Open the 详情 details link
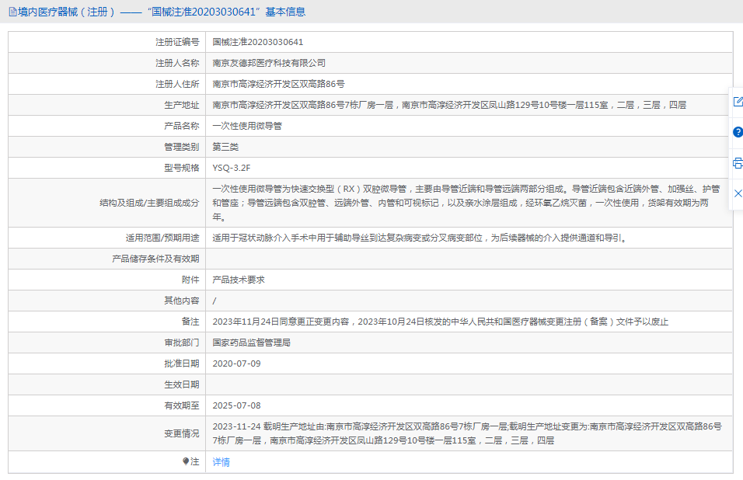 click(x=221, y=462)
